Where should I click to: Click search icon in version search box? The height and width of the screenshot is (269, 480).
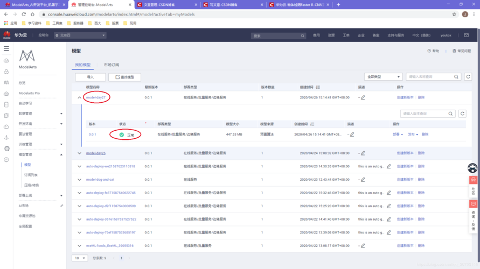[x=450, y=114]
